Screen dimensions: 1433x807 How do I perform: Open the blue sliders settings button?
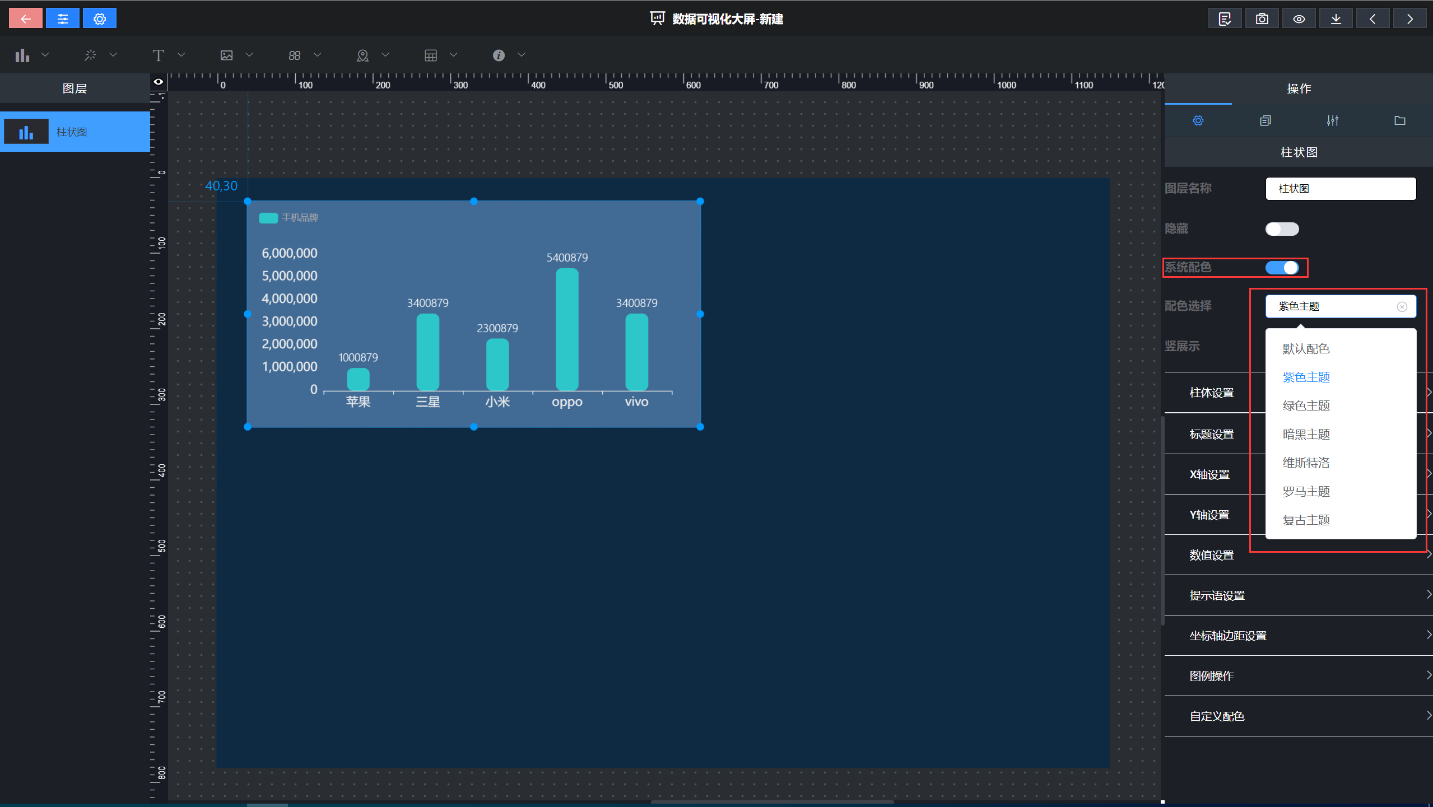62,18
